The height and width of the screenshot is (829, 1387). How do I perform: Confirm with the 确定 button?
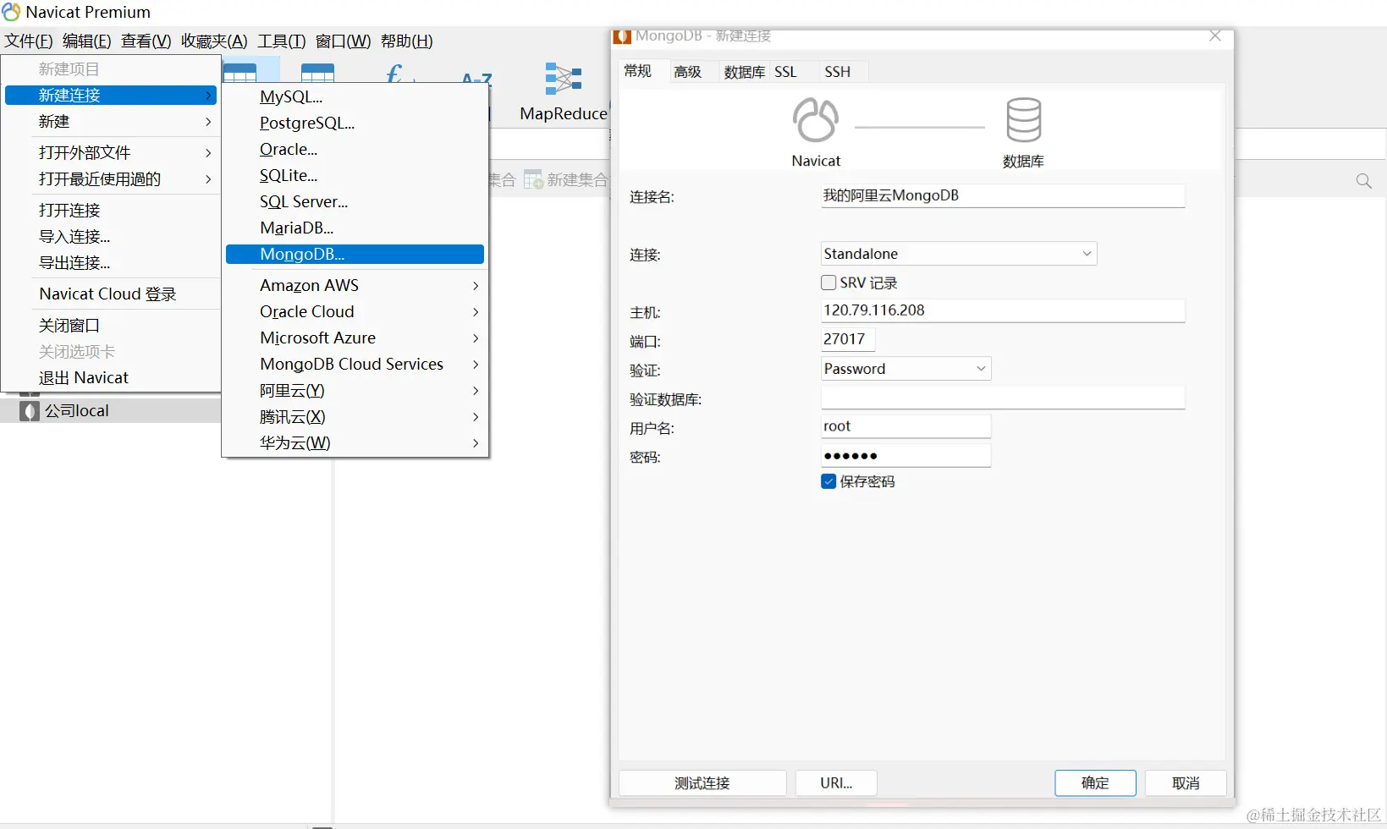[1095, 783]
